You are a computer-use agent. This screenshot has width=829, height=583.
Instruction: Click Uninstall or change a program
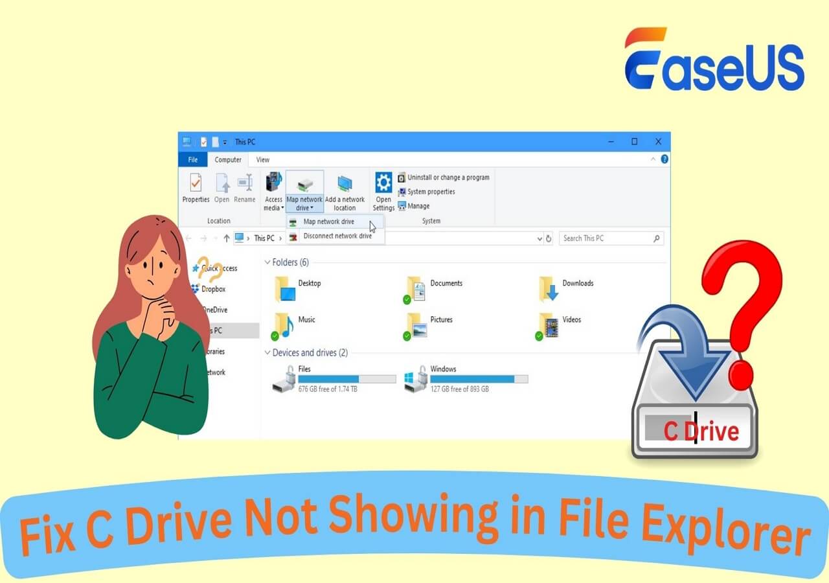coord(444,177)
